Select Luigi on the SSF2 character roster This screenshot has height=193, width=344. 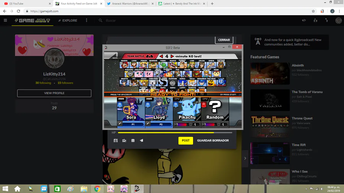(x=134, y=65)
